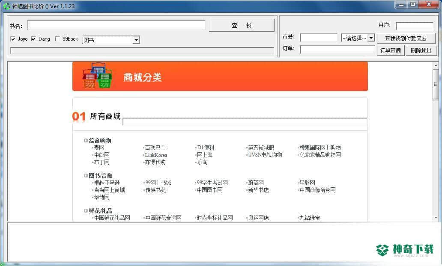
Task: Focus the 用户 input field
Action: [x=415, y=26]
